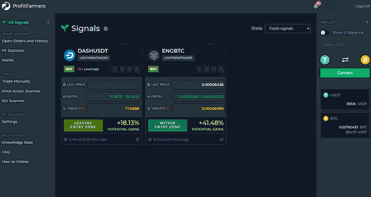Image resolution: width=371 pixels, height=197 pixels.
Task: Select Trade Manually tool
Action: pyautogui.click(x=16, y=81)
